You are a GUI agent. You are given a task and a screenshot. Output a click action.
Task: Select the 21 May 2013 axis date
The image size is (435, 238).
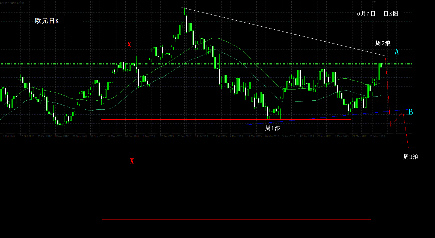(x=360, y=136)
